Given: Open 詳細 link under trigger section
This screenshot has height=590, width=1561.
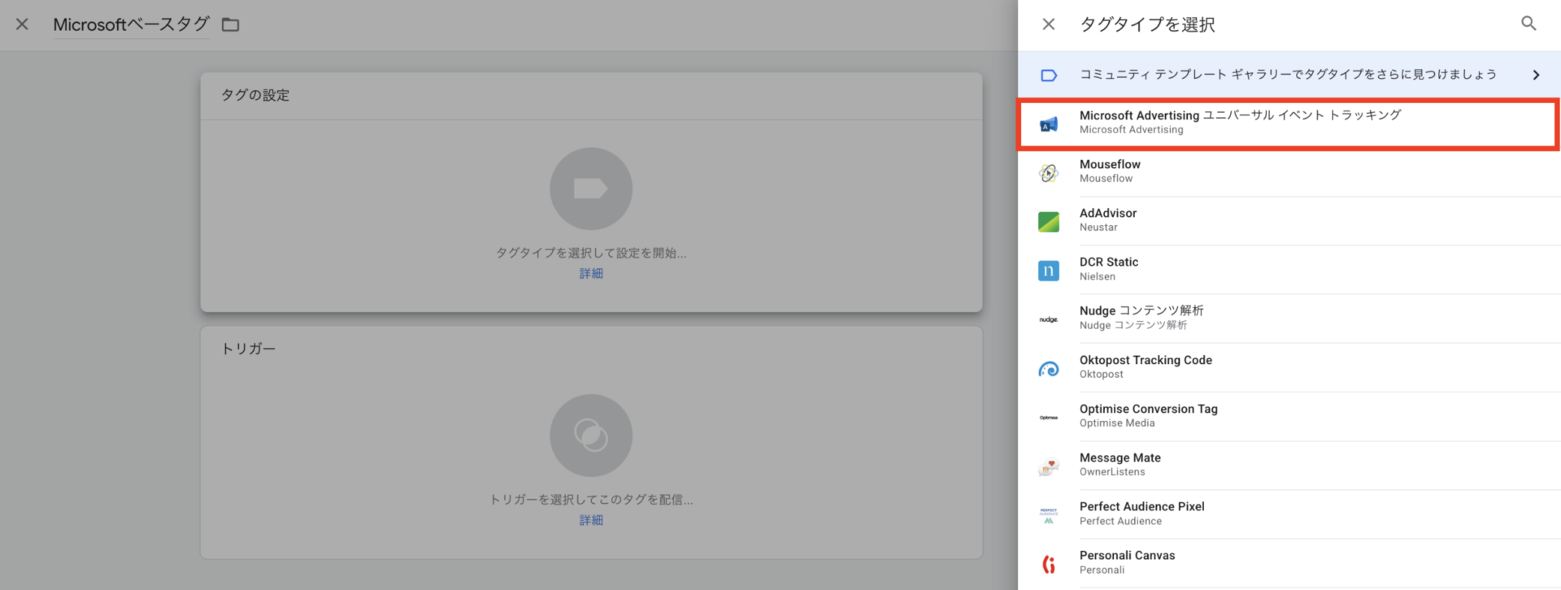Looking at the screenshot, I should click(591, 520).
